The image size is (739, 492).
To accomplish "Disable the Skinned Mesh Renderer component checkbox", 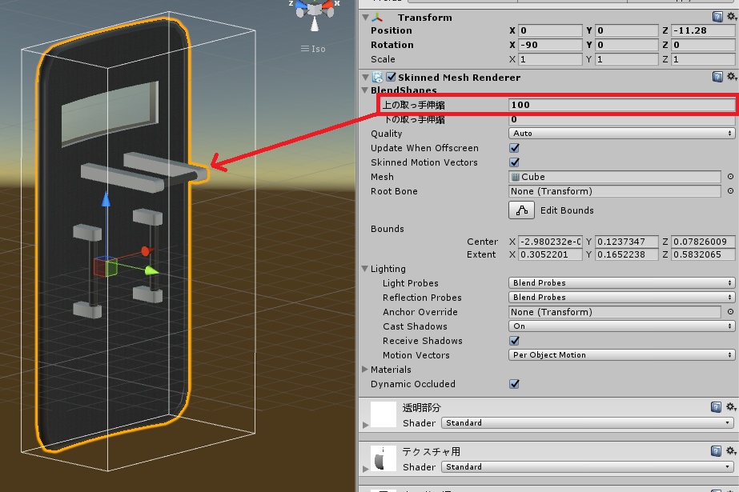I will click(x=391, y=77).
